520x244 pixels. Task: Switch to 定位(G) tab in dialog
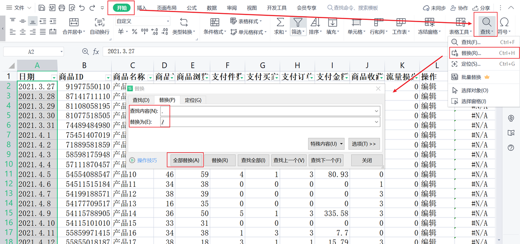click(x=193, y=100)
